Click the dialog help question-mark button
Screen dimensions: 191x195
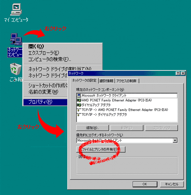pos(178,73)
